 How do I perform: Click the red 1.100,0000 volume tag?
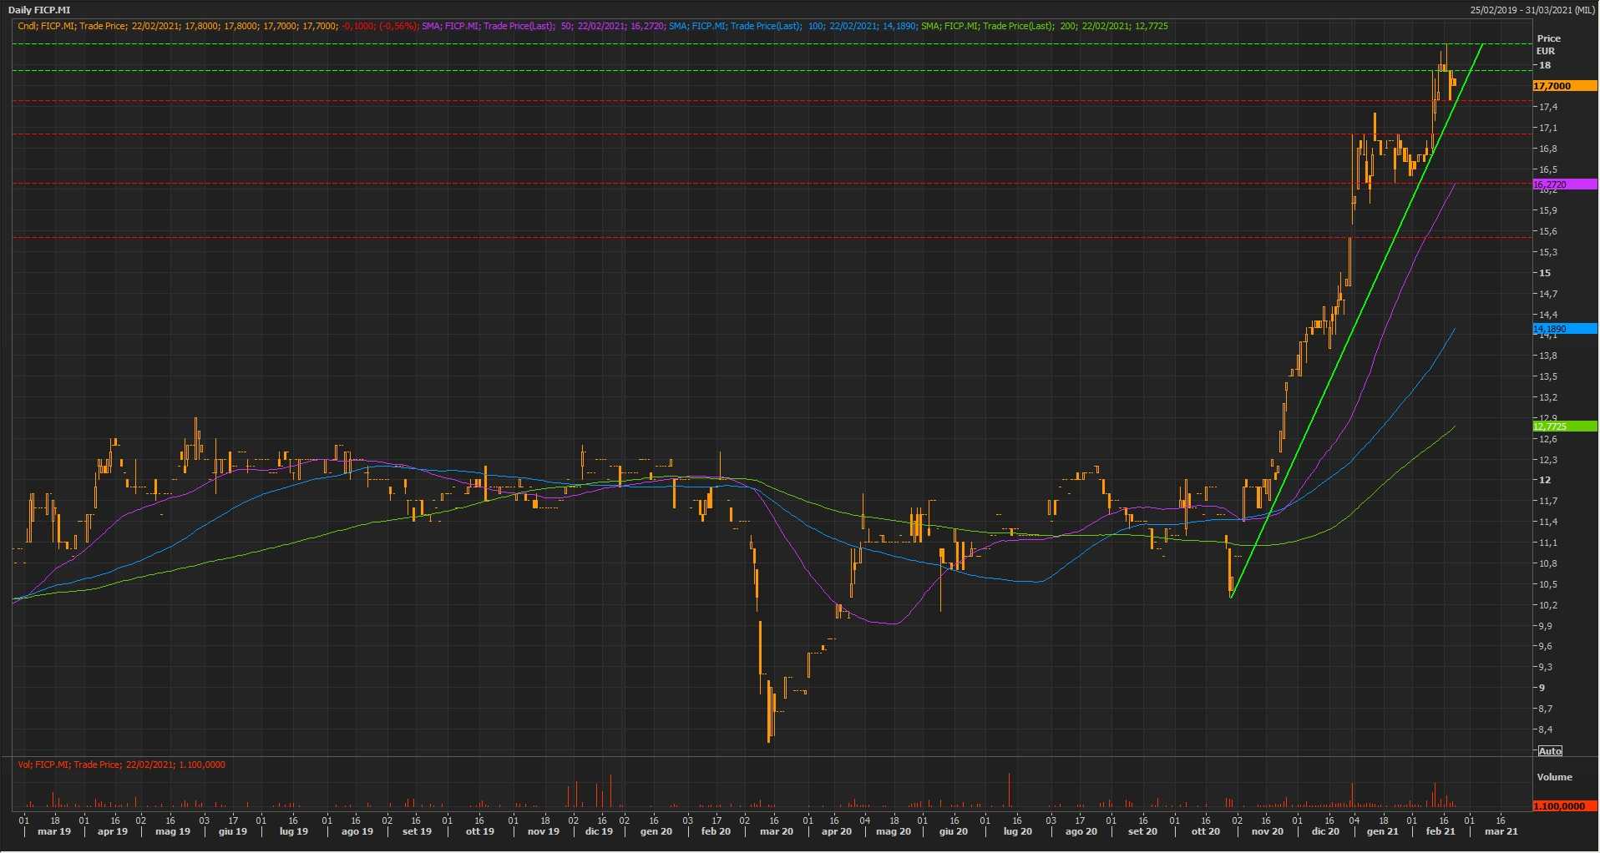[x=1564, y=806]
